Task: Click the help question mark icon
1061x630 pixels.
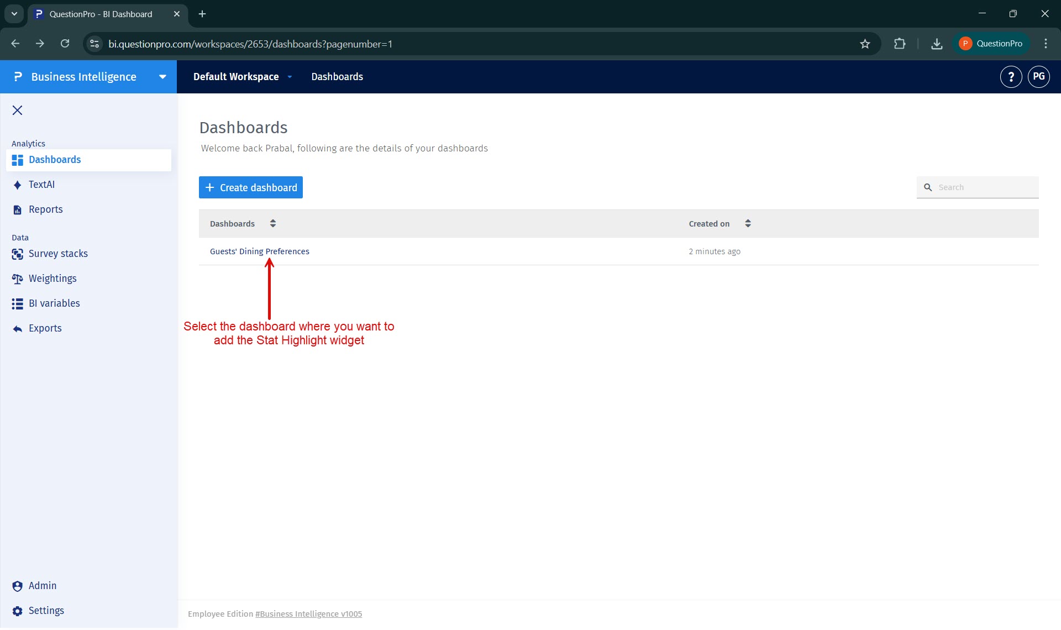Action: 1011,77
